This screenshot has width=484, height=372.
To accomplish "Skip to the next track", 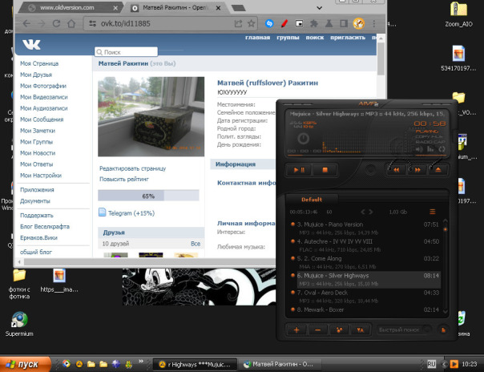I will (x=417, y=169).
